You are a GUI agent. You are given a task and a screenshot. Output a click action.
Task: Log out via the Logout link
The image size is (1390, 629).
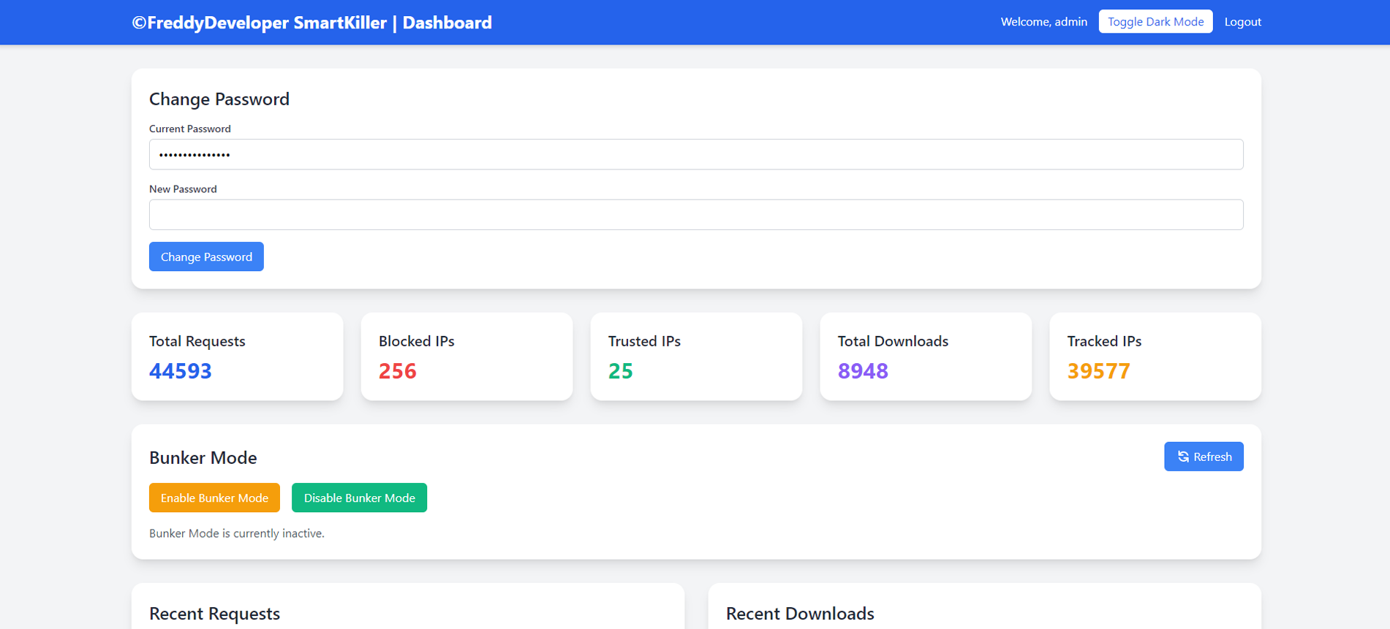coord(1242,22)
